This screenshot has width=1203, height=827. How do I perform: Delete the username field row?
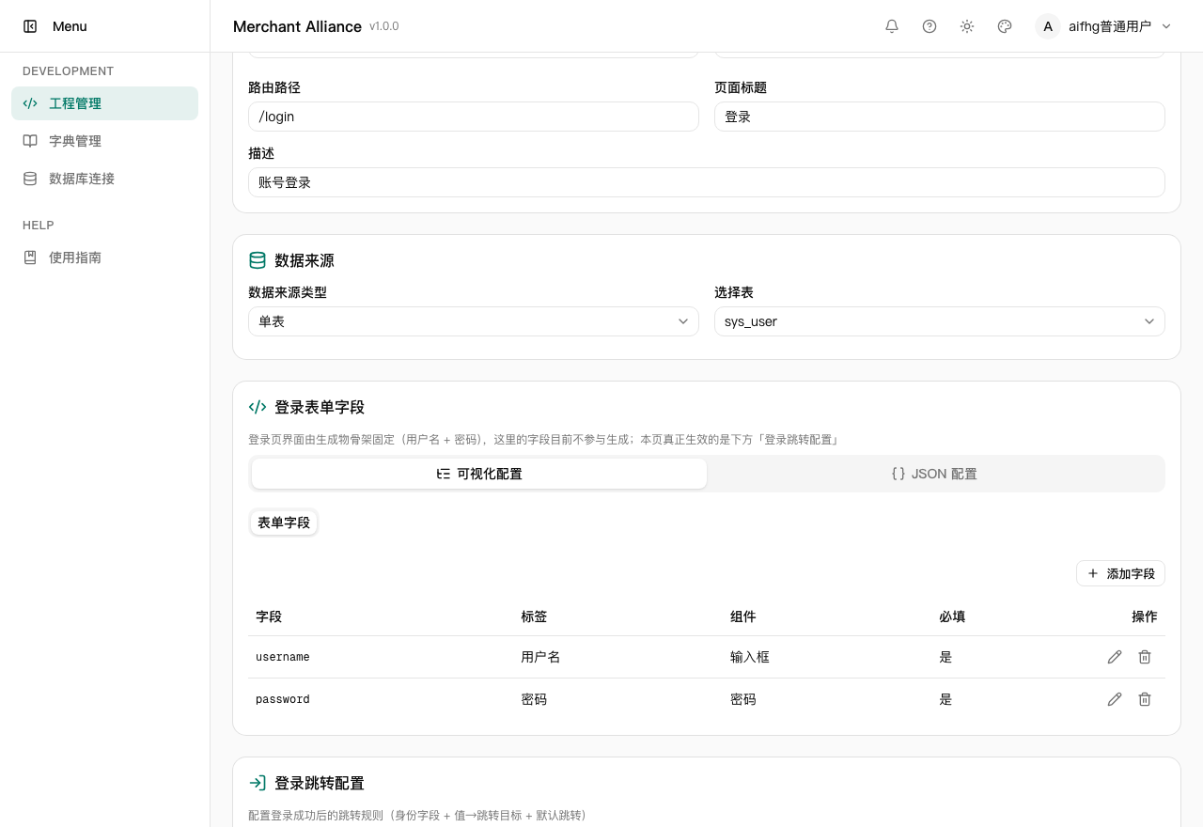[x=1145, y=657]
